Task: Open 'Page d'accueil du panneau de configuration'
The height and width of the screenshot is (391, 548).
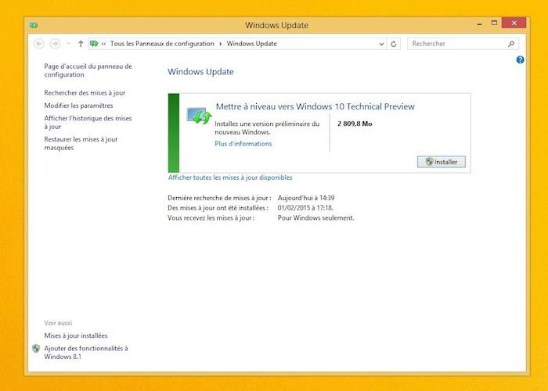Action: tap(88, 70)
